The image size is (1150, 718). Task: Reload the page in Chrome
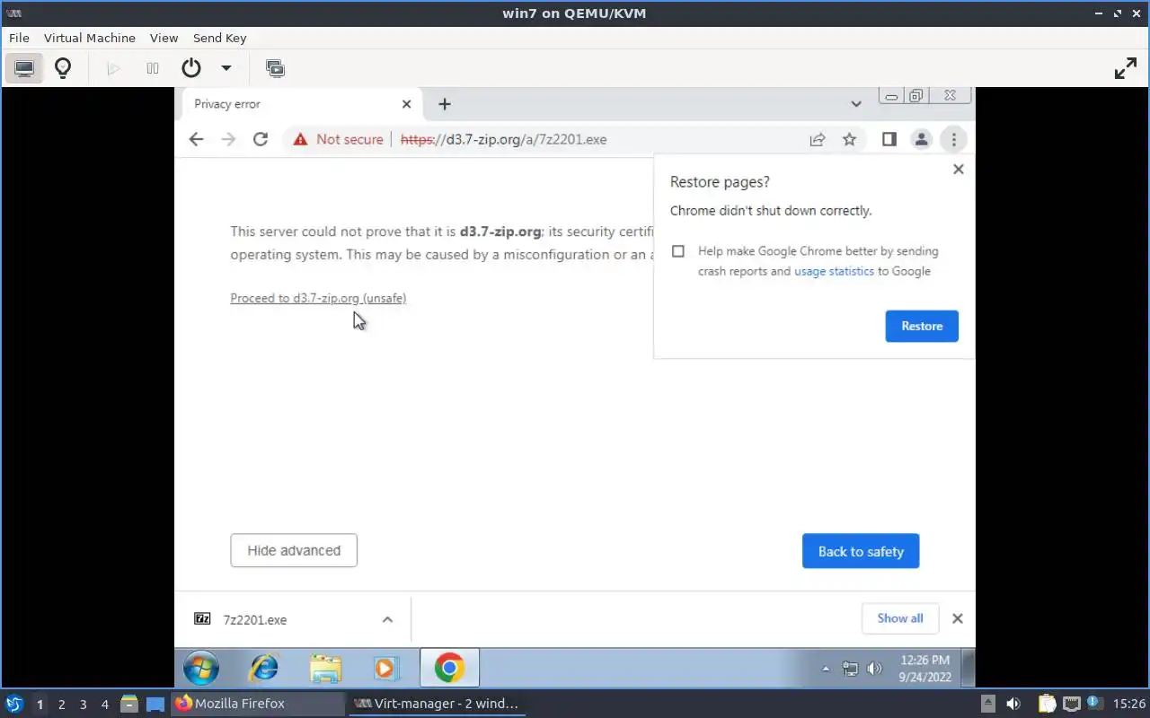pos(261,139)
